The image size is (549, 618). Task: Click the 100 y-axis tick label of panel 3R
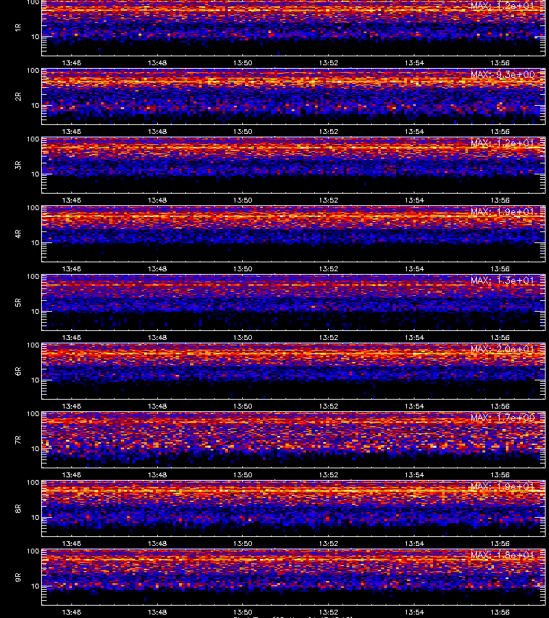(x=33, y=139)
